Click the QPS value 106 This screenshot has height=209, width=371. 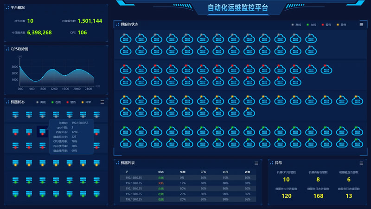click(x=82, y=33)
